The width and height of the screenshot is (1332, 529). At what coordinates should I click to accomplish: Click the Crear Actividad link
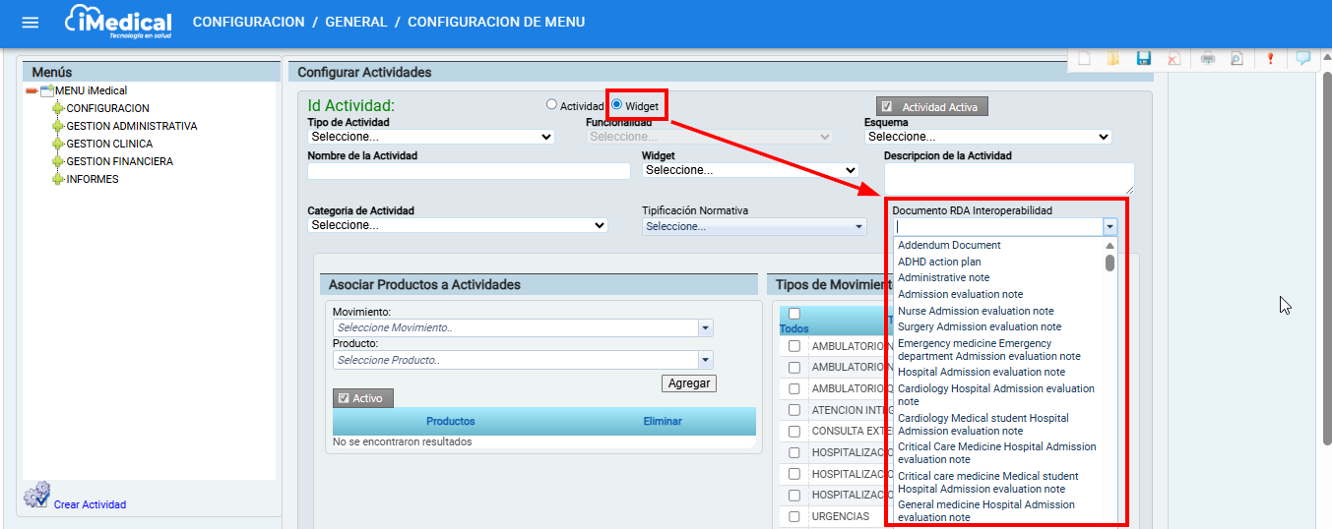pyautogui.click(x=90, y=504)
